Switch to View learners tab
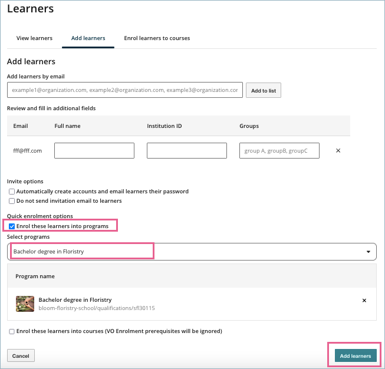 (34, 38)
